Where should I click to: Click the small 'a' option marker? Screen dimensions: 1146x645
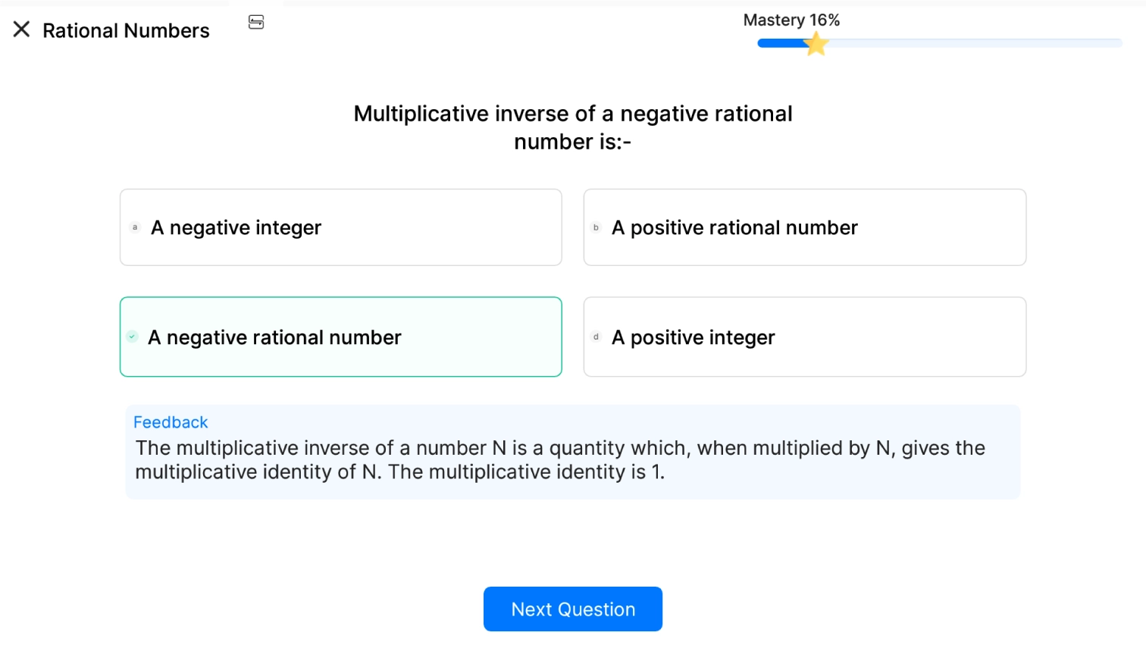[x=135, y=227]
